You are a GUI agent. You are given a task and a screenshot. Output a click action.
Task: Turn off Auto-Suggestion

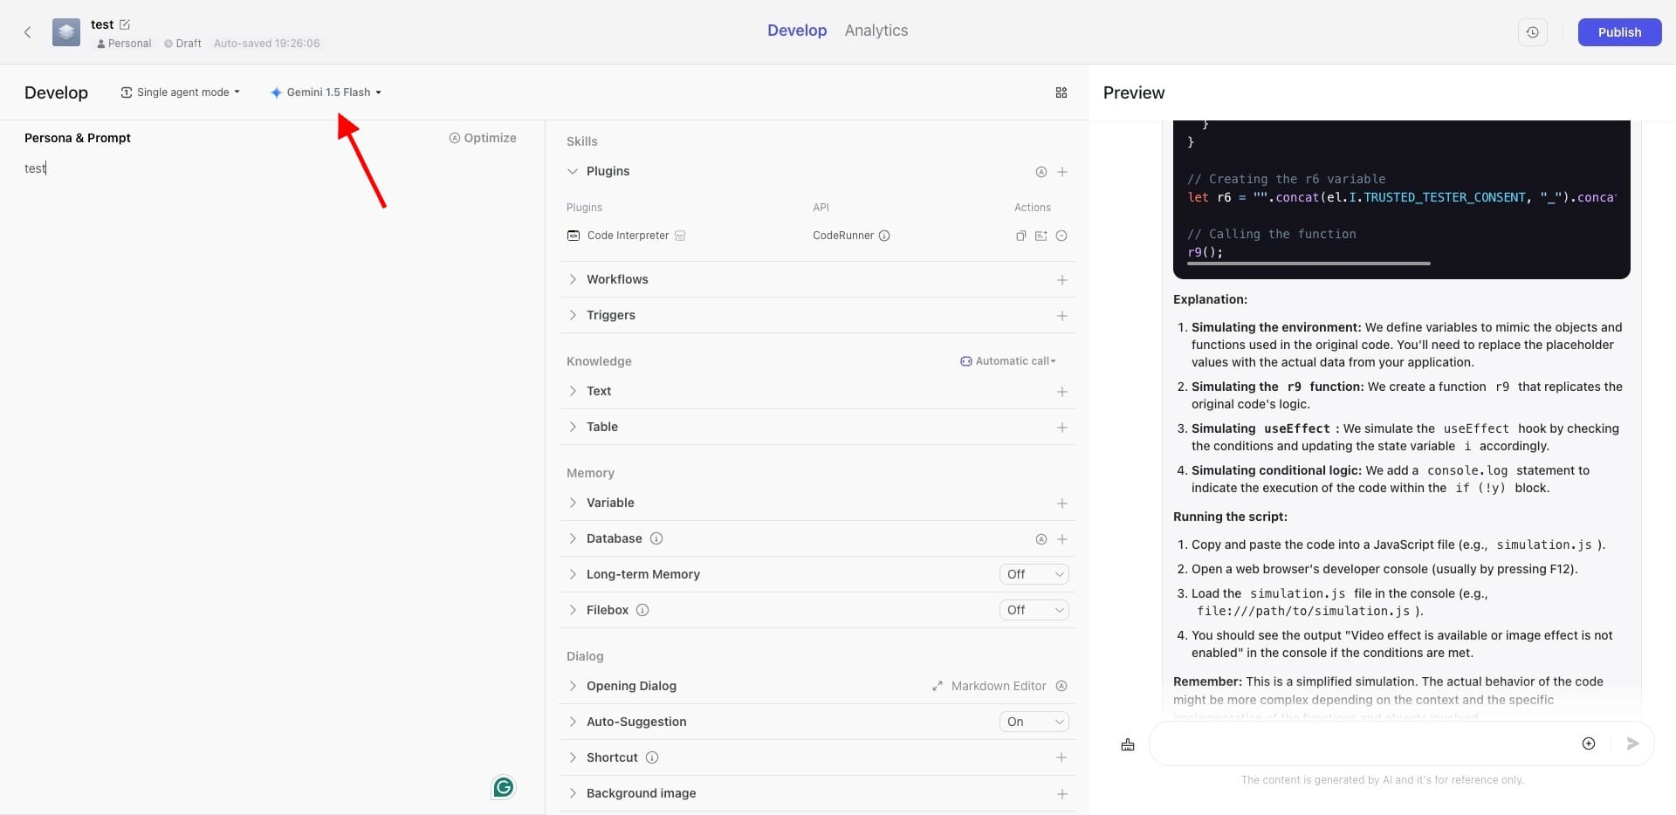1034,722
